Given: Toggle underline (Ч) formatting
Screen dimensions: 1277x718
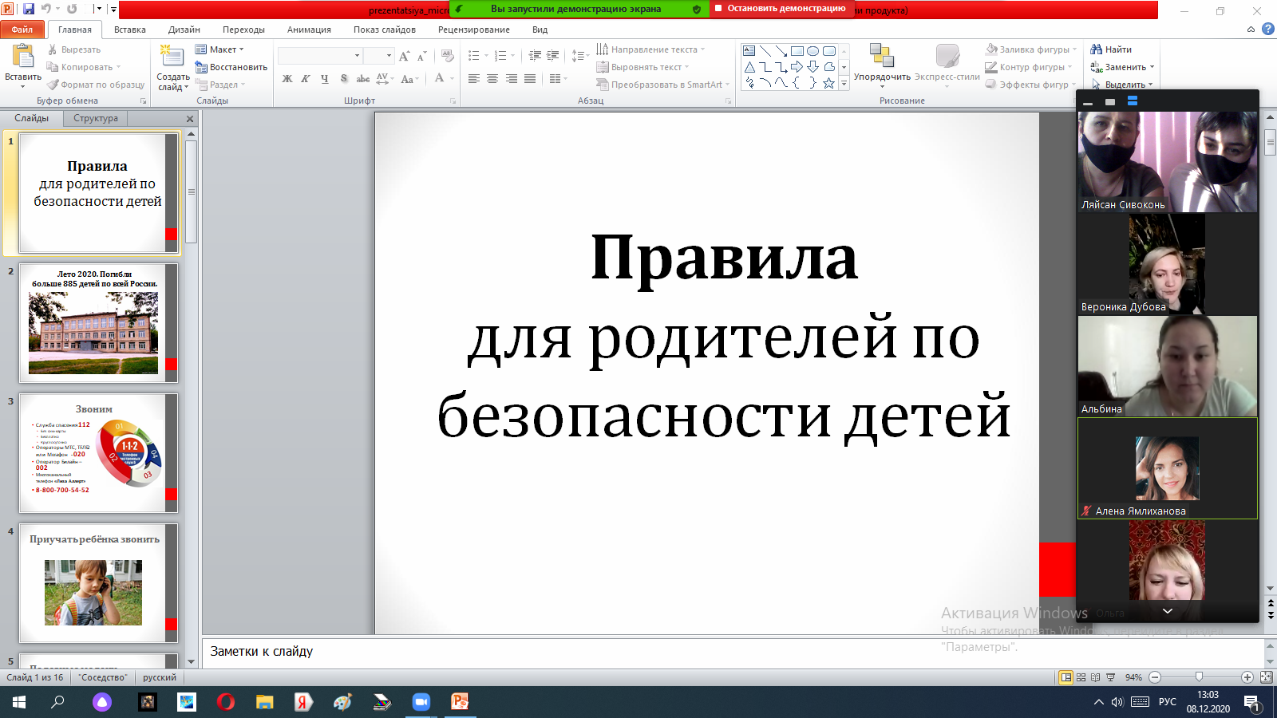Looking at the screenshot, I should pos(324,79).
